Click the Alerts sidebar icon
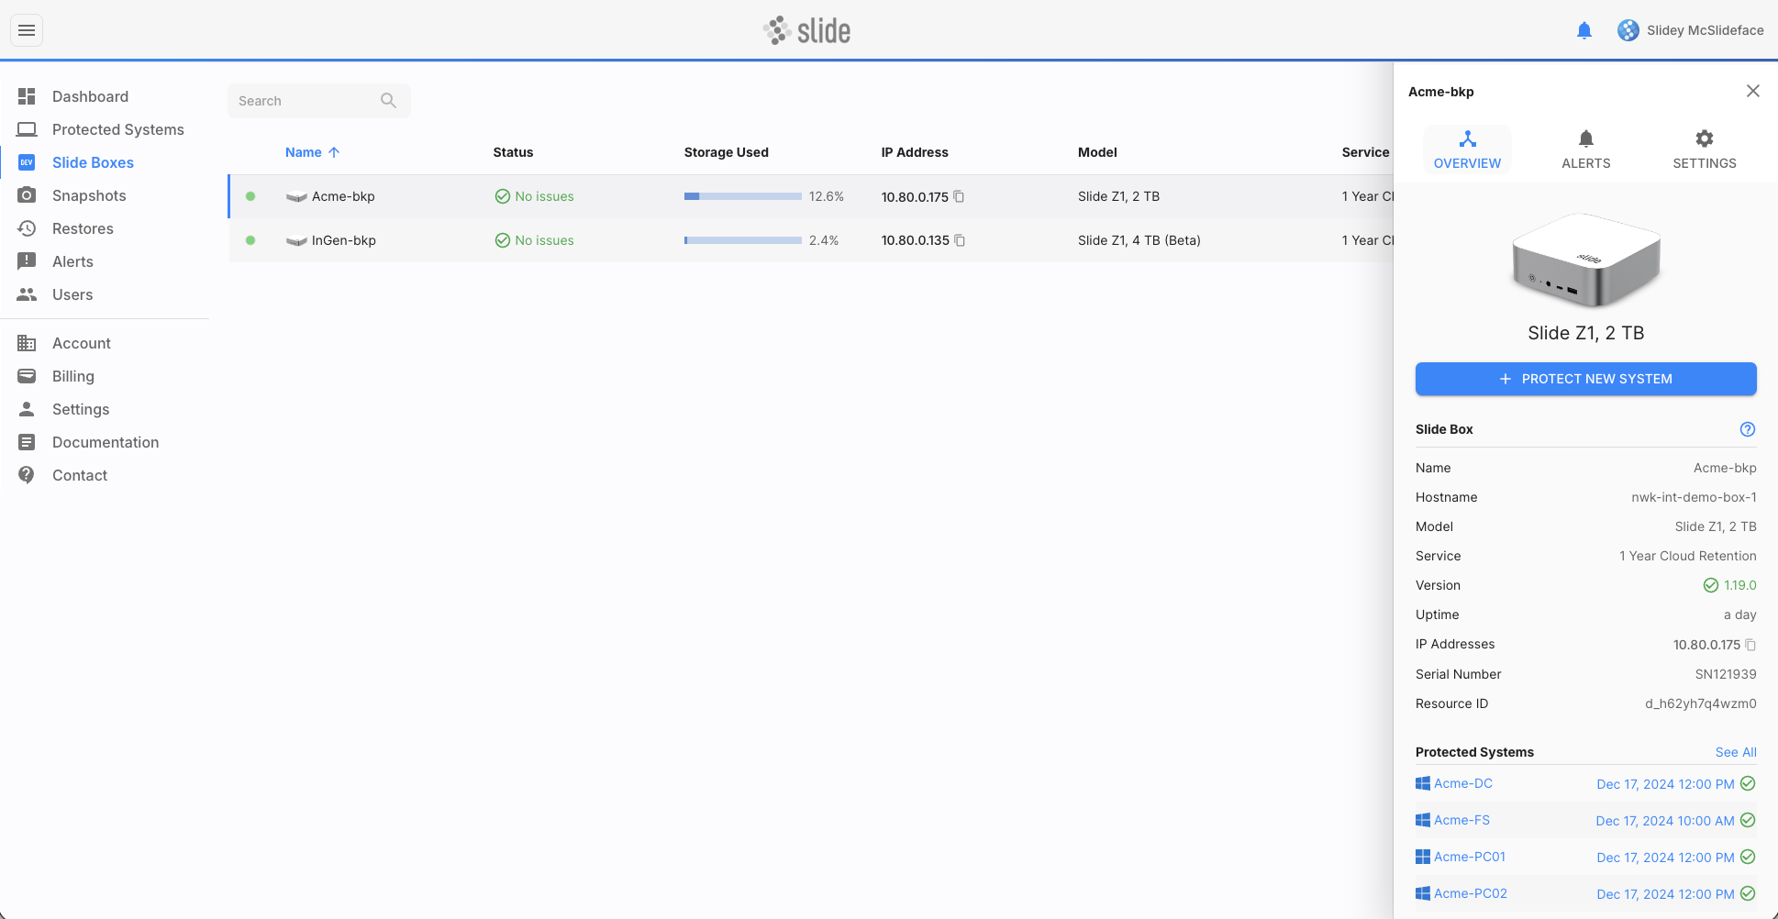Image resolution: width=1778 pixels, height=919 pixels. pyautogui.click(x=27, y=261)
